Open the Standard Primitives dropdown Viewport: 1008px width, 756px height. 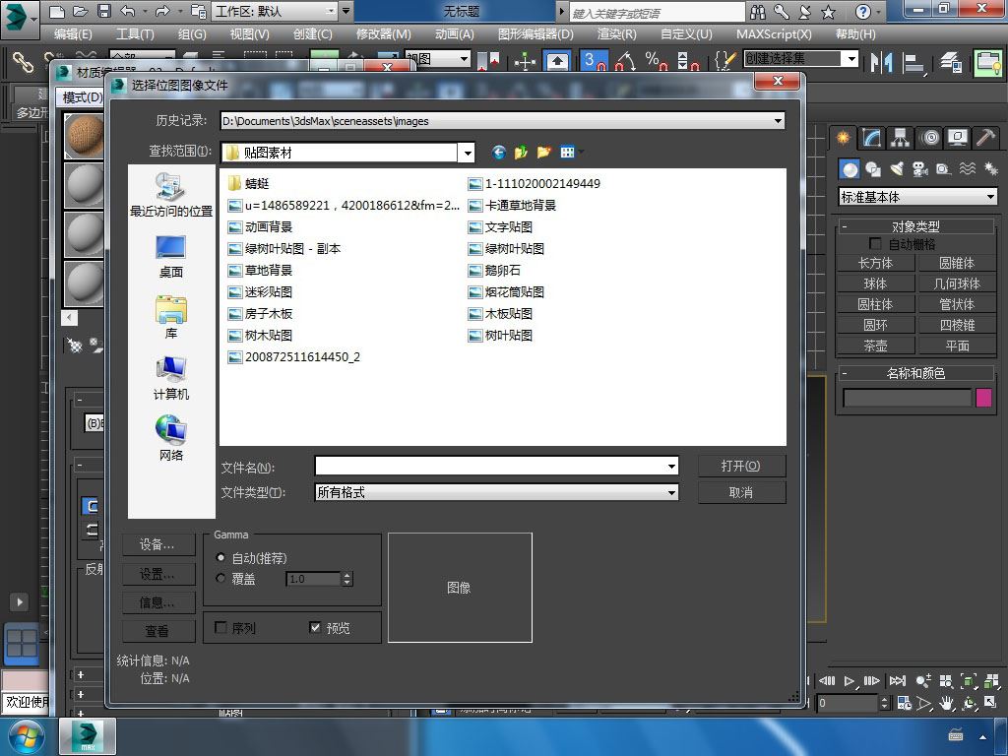click(918, 197)
